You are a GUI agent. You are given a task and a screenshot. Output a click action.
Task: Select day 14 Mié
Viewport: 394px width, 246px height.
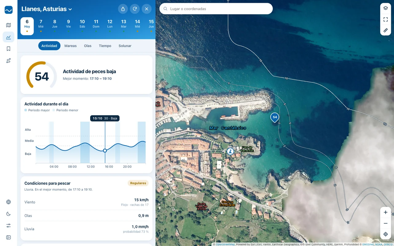138,26
